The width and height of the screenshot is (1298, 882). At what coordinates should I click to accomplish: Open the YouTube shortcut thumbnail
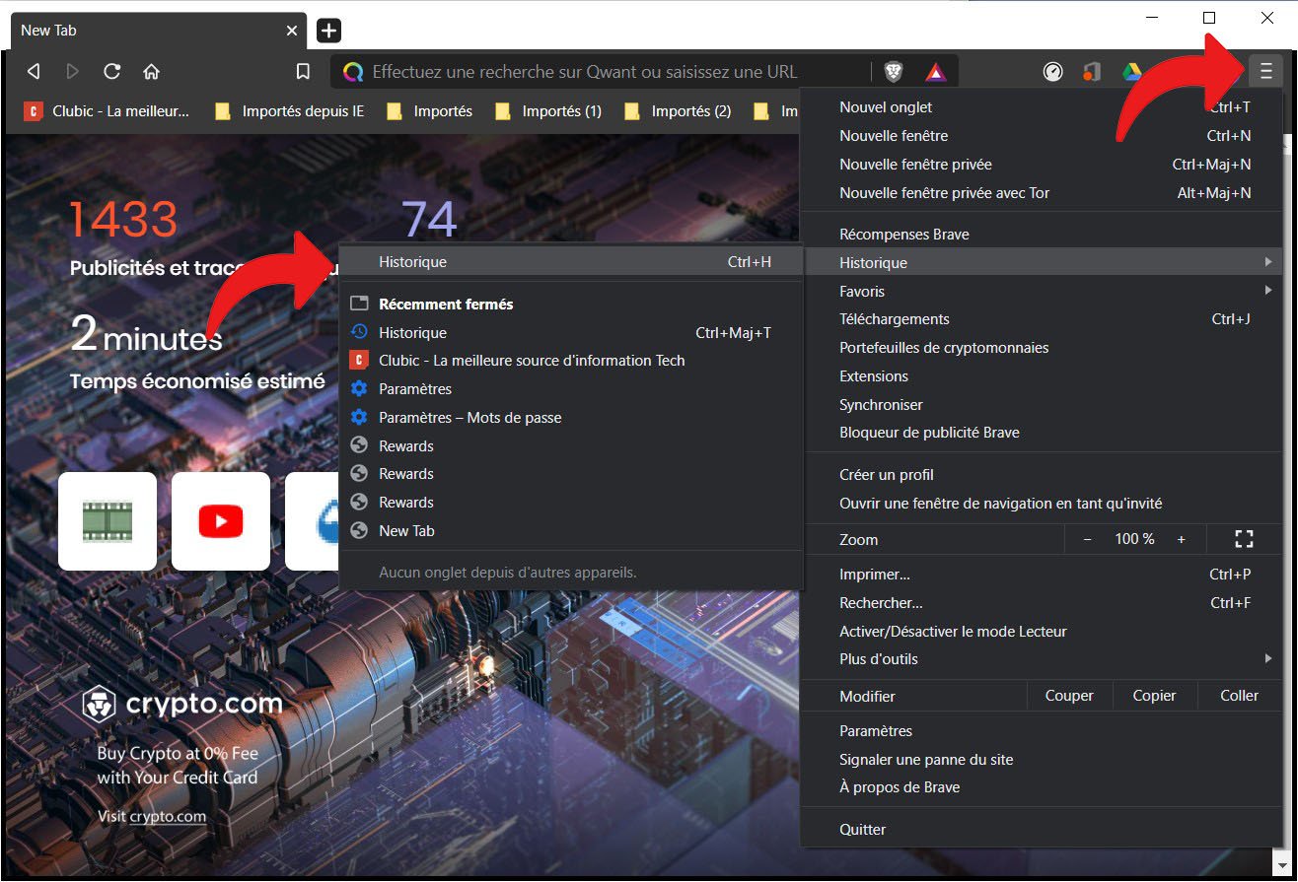(220, 521)
